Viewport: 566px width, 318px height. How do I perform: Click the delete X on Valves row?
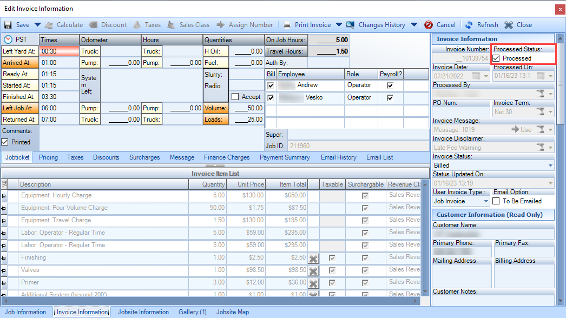[313, 271]
